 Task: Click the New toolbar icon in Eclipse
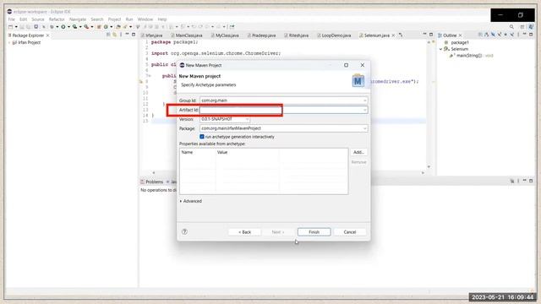(10, 27)
